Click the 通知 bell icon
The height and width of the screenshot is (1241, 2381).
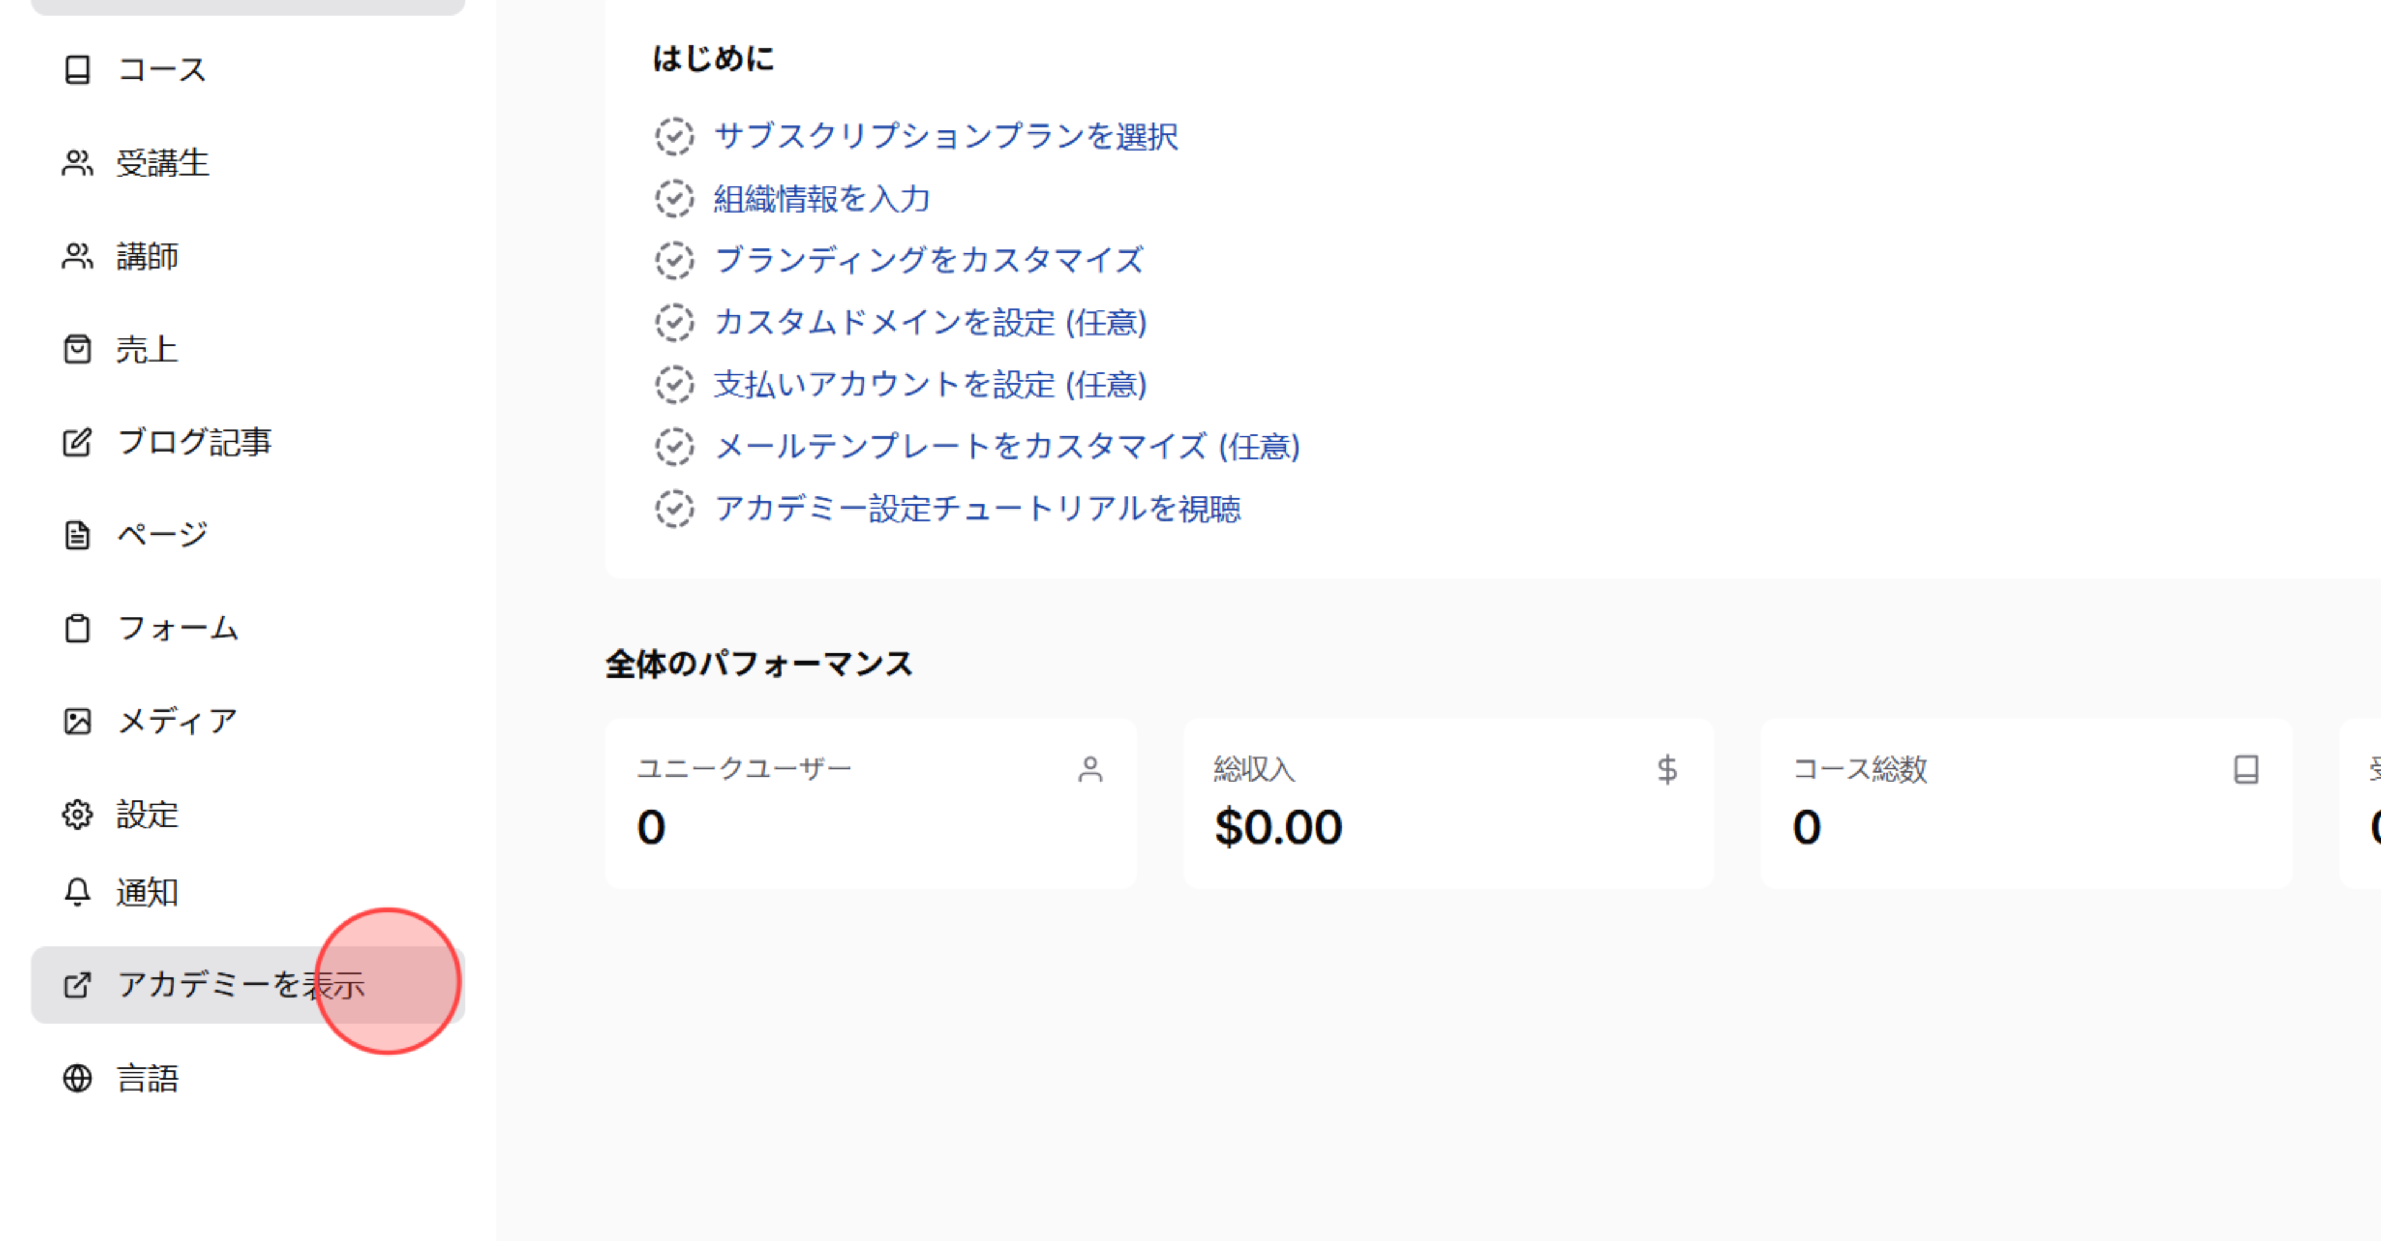[x=78, y=891]
